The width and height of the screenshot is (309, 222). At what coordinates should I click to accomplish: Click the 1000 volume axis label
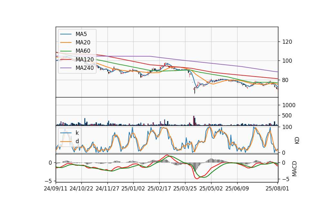[289, 105]
